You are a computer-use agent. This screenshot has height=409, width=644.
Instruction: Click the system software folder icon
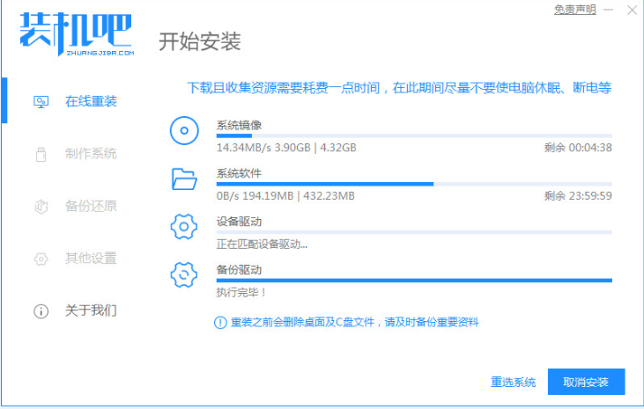click(x=183, y=180)
